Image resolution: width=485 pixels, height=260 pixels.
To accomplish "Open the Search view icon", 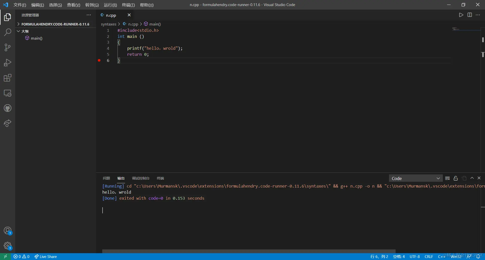I will 8,32.
